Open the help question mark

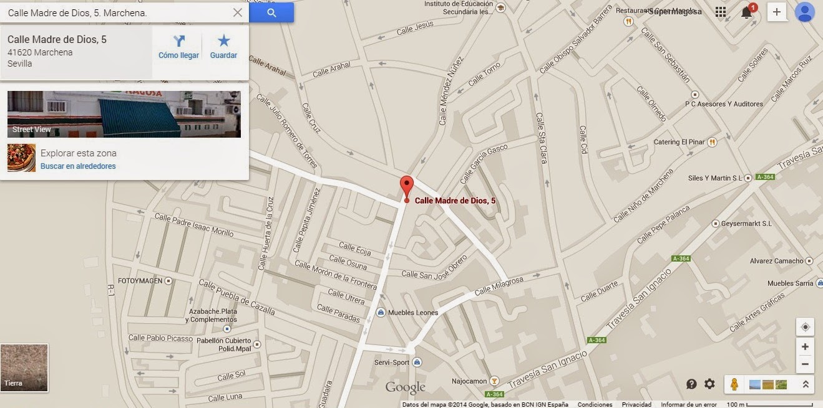click(x=691, y=384)
